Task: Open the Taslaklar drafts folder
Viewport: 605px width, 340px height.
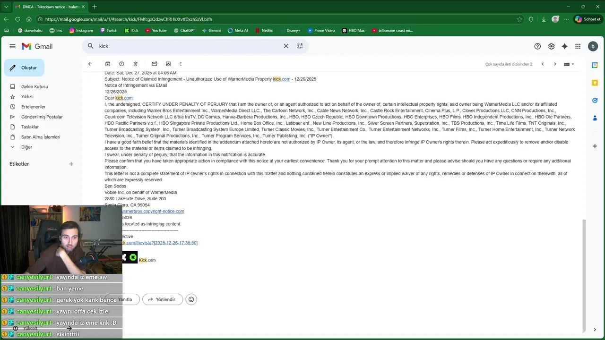Action: (x=30, y=127)
